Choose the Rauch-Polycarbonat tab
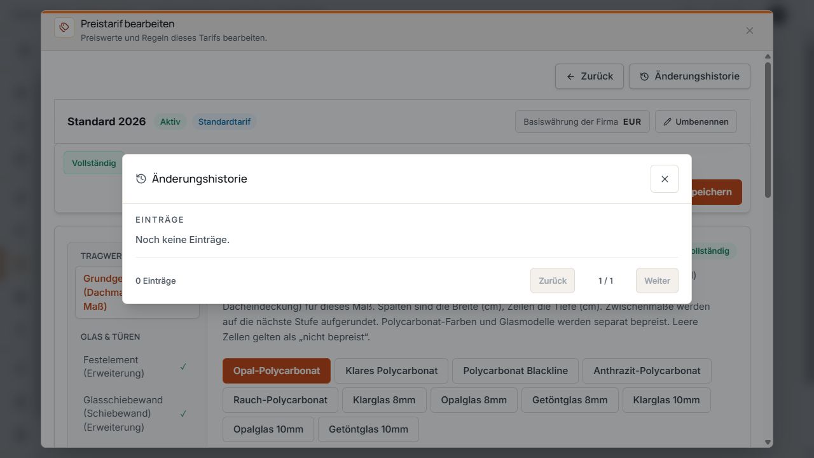Image resolution: width=814 pixels, height=458 pixels. click(x=280, y=400)
